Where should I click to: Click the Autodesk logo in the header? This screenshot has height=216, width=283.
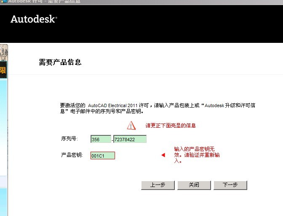[x=33, y=19]
